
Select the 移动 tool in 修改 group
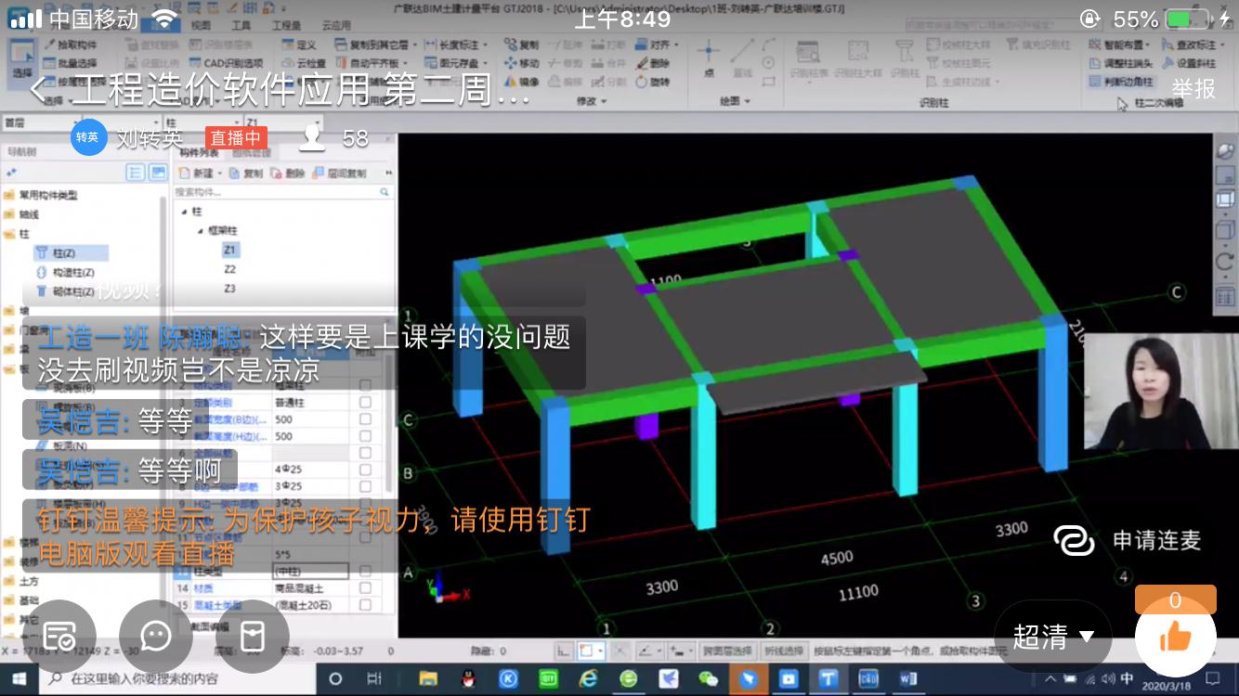tap(521, 63)
